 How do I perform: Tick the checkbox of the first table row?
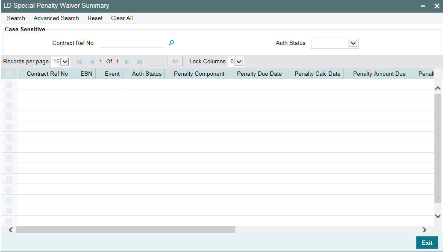pos(9,85)
